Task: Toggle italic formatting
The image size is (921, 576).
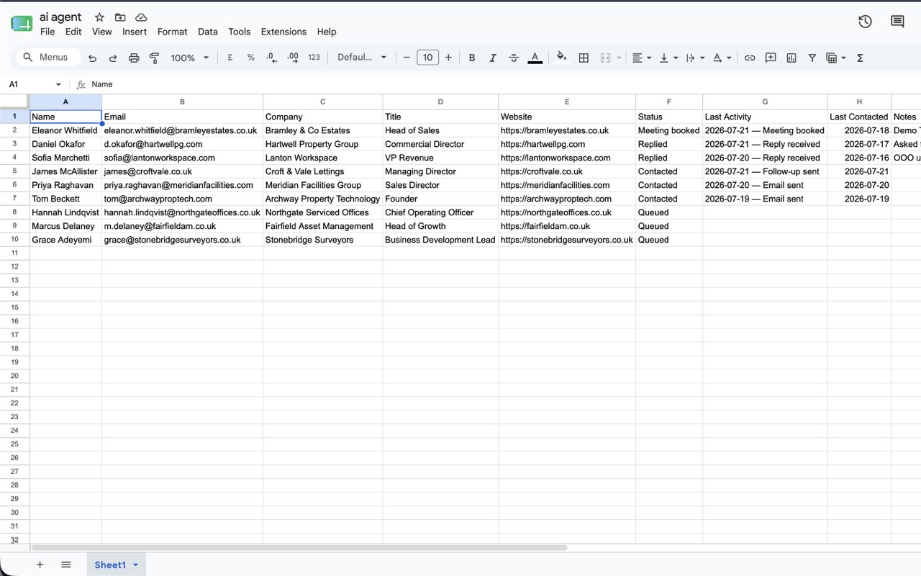Action: 493,58
